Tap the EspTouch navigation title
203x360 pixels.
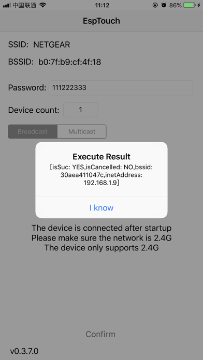(102, 21)
